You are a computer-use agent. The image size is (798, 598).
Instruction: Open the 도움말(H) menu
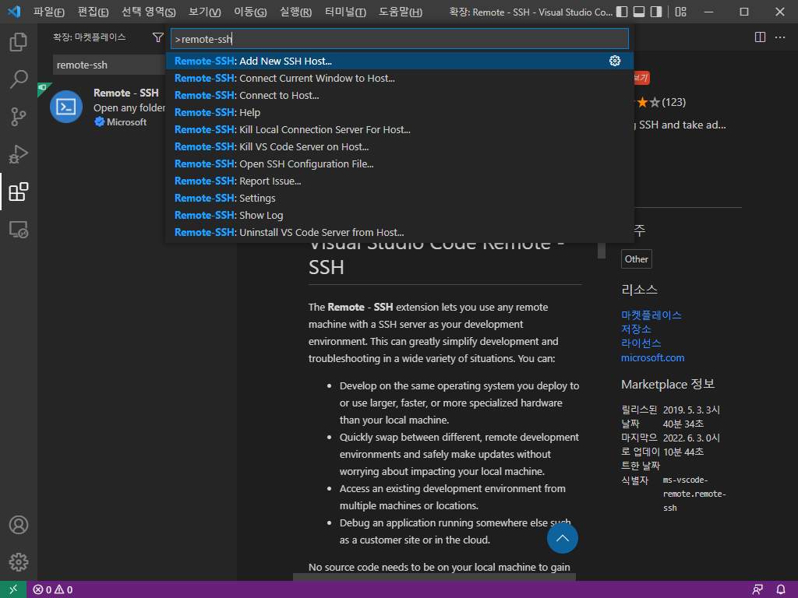click(401, 12)
